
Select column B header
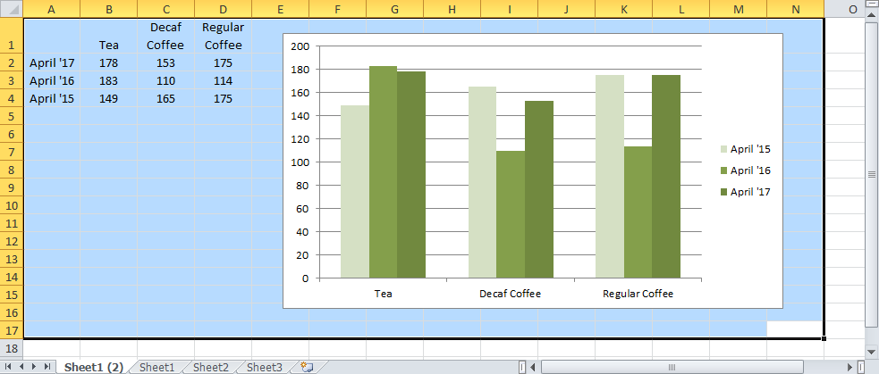pyautogui.click(x=109, y=9)
